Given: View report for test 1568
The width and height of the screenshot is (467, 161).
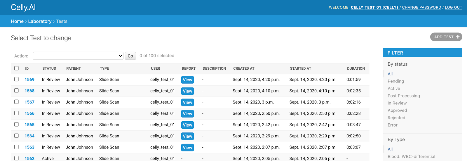Looking at the screenshot, I should (x=187, y=91).
